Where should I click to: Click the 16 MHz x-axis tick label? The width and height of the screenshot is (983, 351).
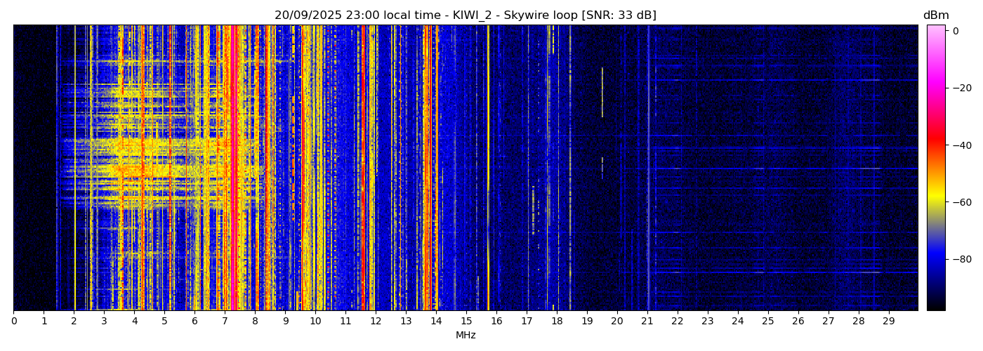496,322
